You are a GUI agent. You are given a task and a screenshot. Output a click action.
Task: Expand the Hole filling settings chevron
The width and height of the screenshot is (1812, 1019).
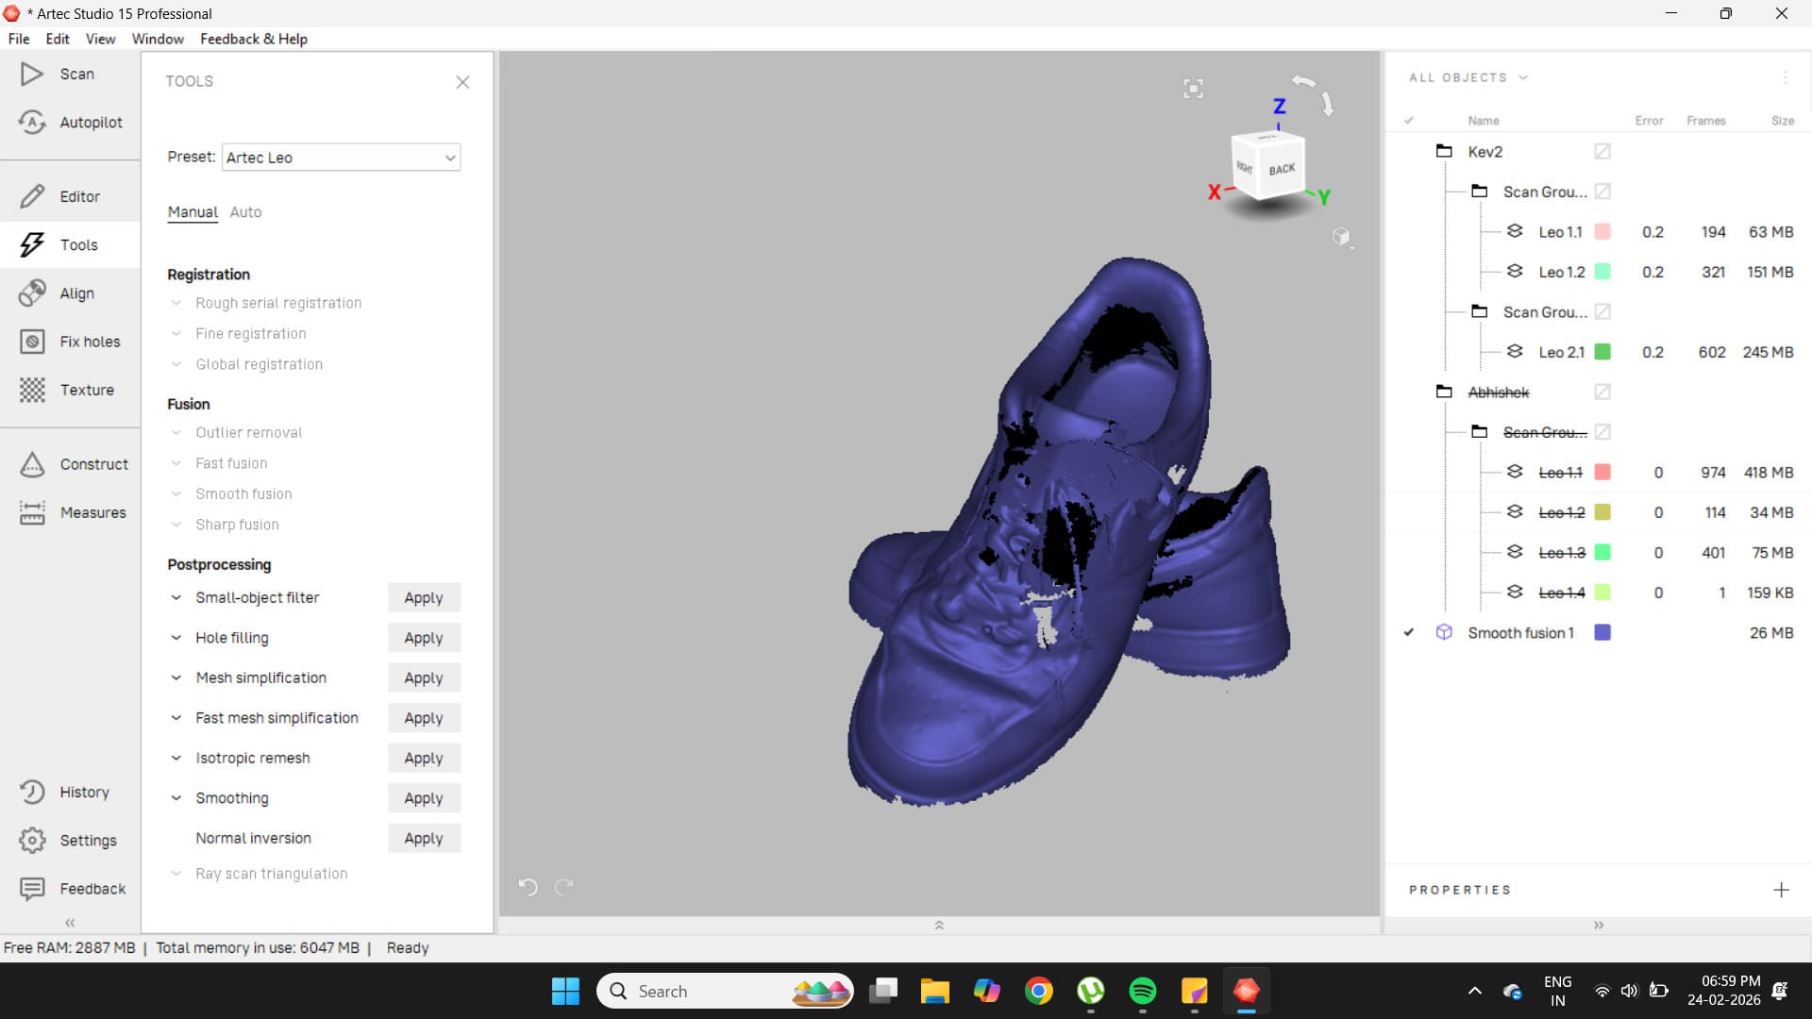point(176,638)
